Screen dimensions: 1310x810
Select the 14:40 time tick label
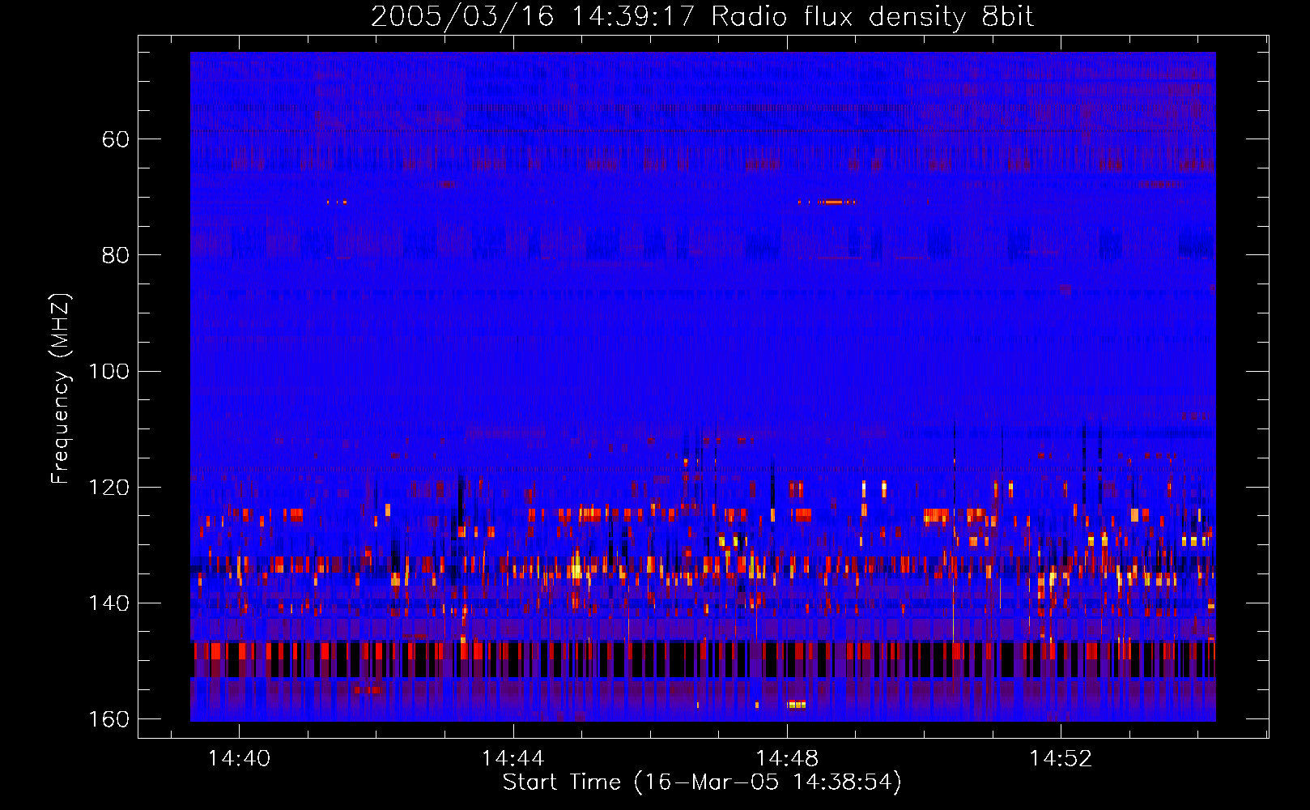click(x=240, y=759)
